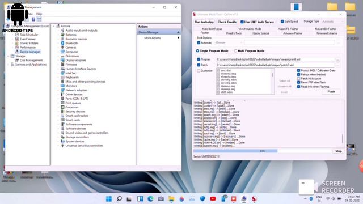Toggle Reboot when finished checkbox
Image resolution: width=363 pixels, height=204 pixels.
point(299,74)
